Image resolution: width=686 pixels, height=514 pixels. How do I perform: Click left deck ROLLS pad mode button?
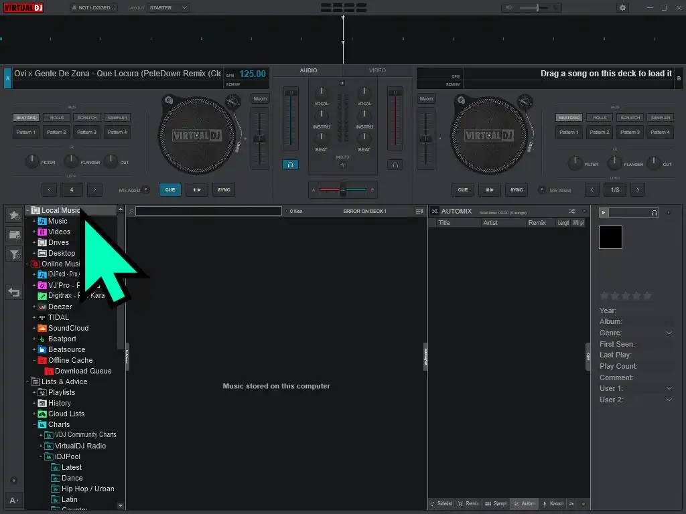tap(57, 118)
